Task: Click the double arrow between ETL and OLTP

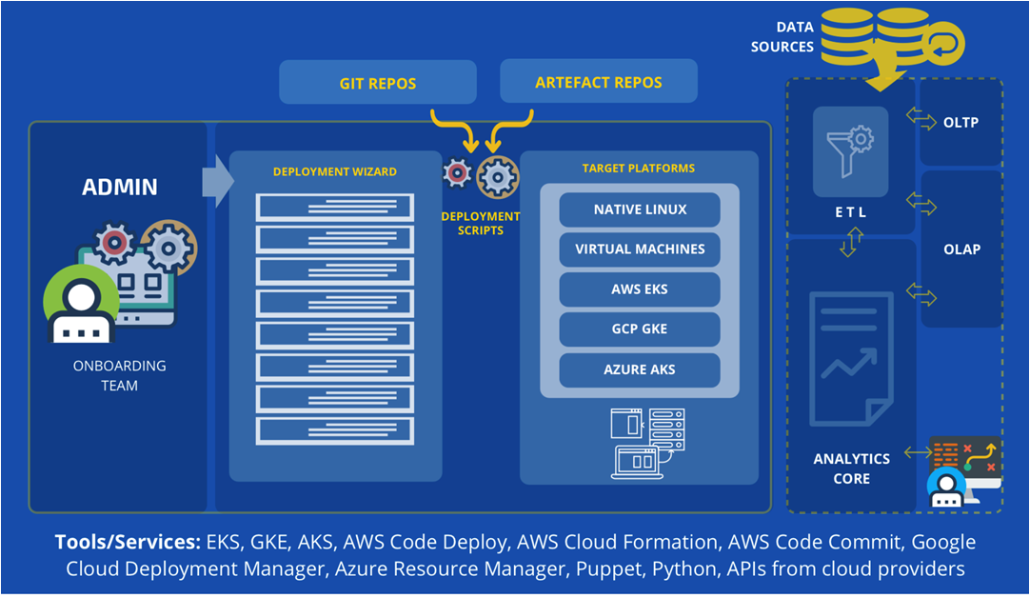Action: click(921, 119)
